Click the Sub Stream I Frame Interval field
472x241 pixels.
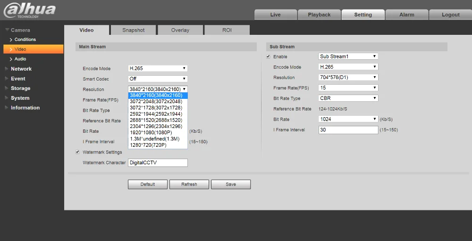pos(348,130)
